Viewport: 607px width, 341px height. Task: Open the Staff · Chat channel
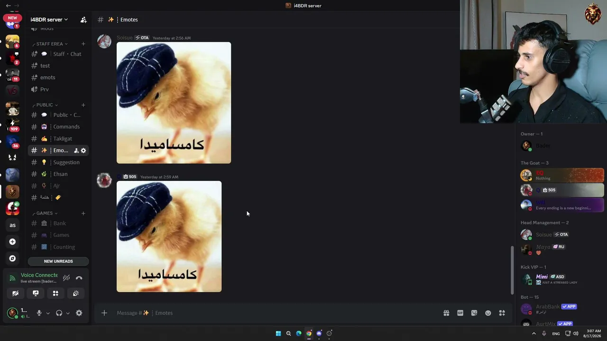point(58,54)
